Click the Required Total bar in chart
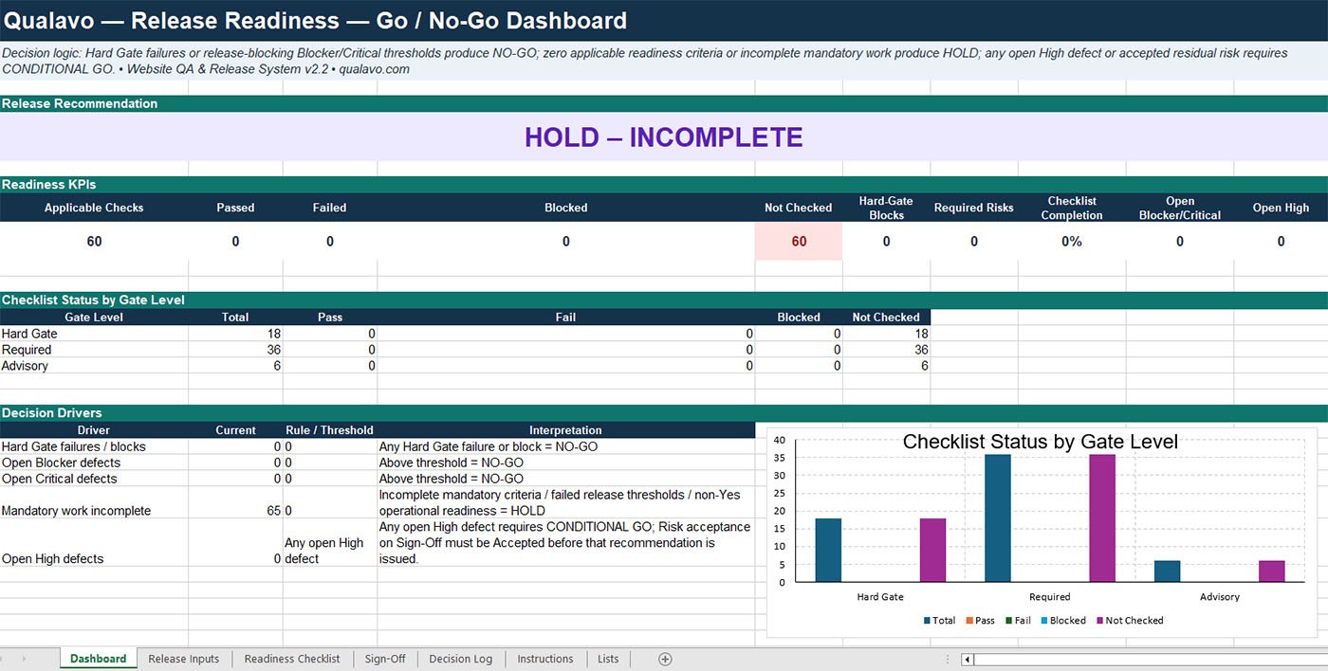Screen dimensions: 1328x671 click(x=998, y=518)
